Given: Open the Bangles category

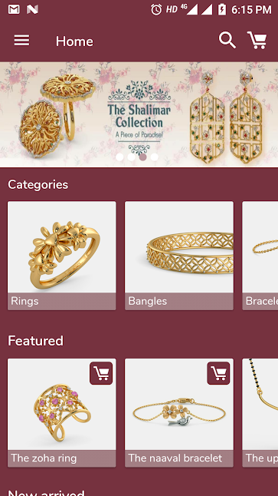Looking at the screenshot, I should point(179,256).
